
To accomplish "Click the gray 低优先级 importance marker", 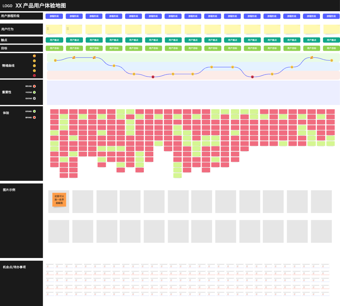I will (x=34, y=98).
